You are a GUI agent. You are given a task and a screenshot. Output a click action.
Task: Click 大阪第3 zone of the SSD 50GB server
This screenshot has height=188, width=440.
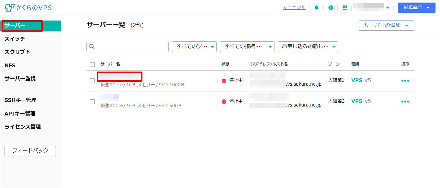pos(336,101)
